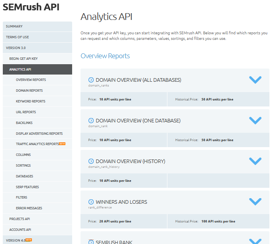275x244 pixels.
Task: Click circled arrow icon beside Domain Overview (One Database)
Action: [x=91, y=120]
